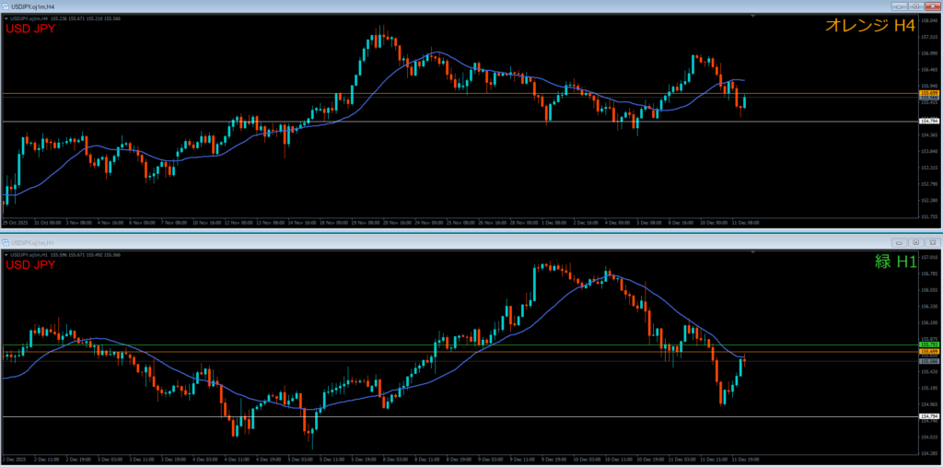Viewport: 943px width, 467px height.
Task: Click the current bid price label on the H1 price axis
Action: point(929,361)
